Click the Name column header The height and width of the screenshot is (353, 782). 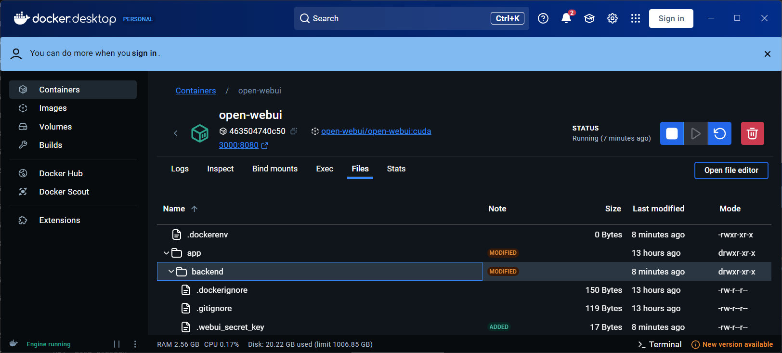point(174,209)
